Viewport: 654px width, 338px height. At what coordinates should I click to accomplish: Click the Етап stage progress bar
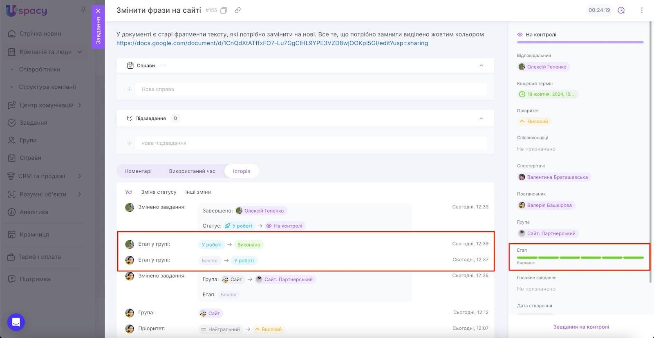tap(580, 257)
